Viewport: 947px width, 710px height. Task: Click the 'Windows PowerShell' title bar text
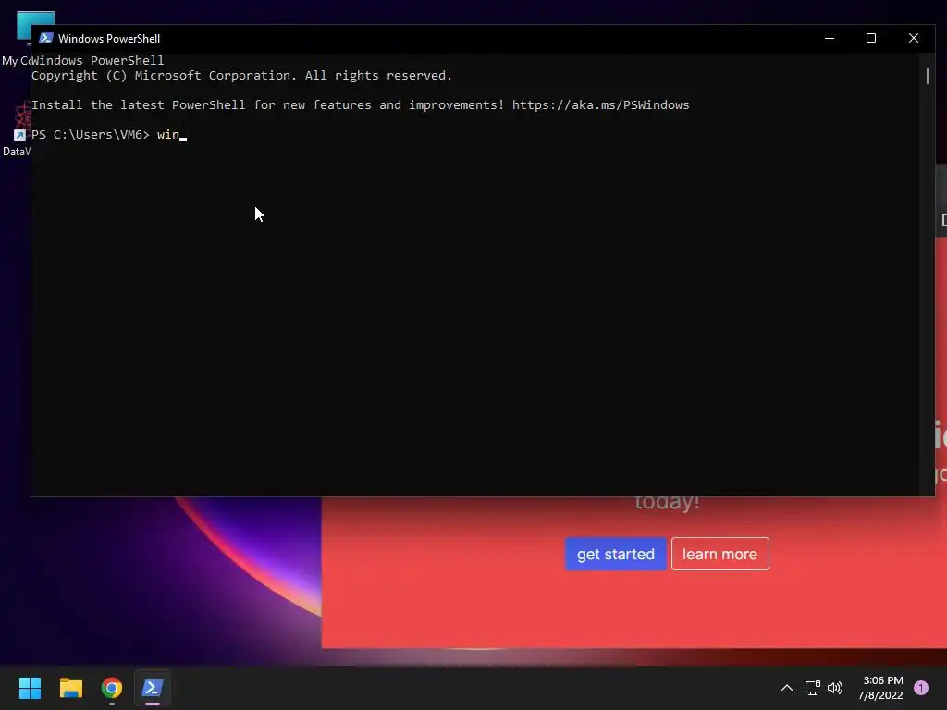(x=109, y=39)
